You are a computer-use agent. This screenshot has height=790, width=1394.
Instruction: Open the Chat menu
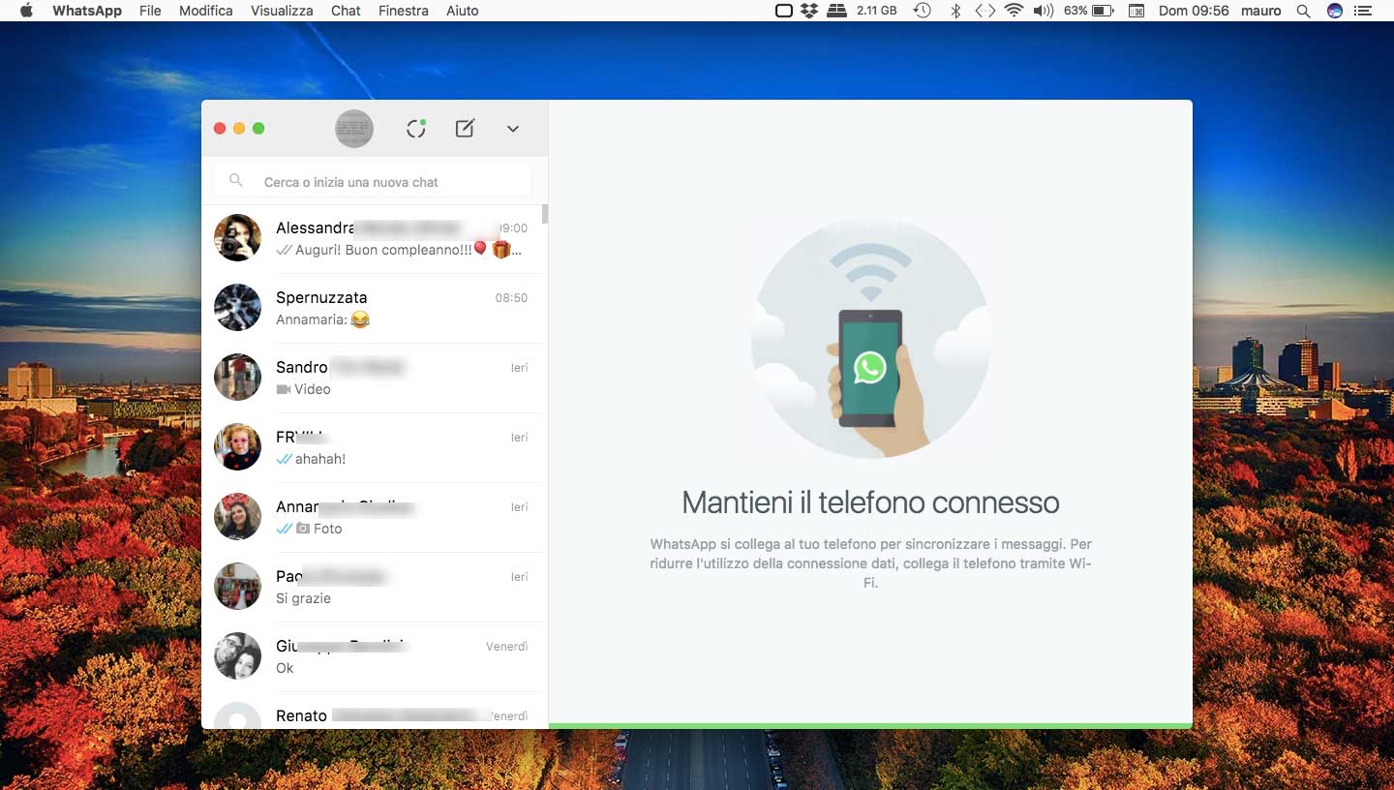[x=346, y=11]
